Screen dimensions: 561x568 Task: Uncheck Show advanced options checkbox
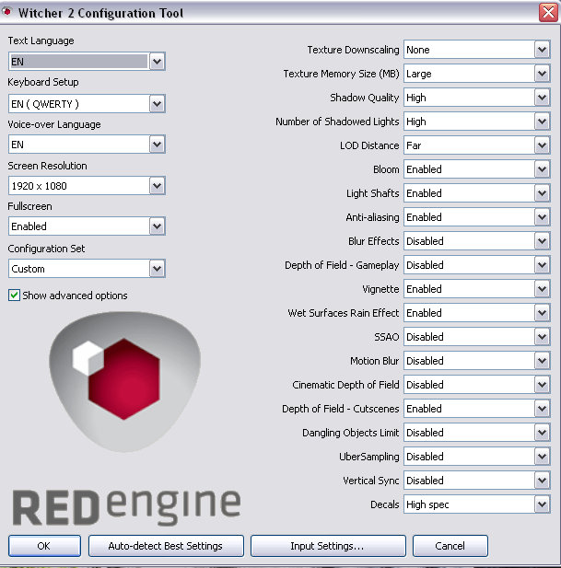pos(14,296)
